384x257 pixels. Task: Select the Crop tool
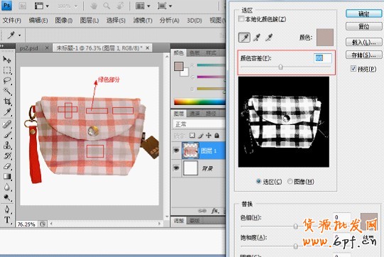[7, 102]
